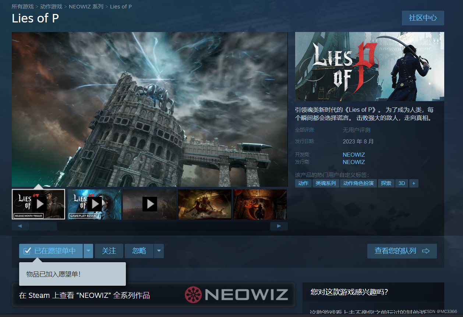Click the release date 2023 年 8 月
The image size is (463, 317).
coord(358,141)
